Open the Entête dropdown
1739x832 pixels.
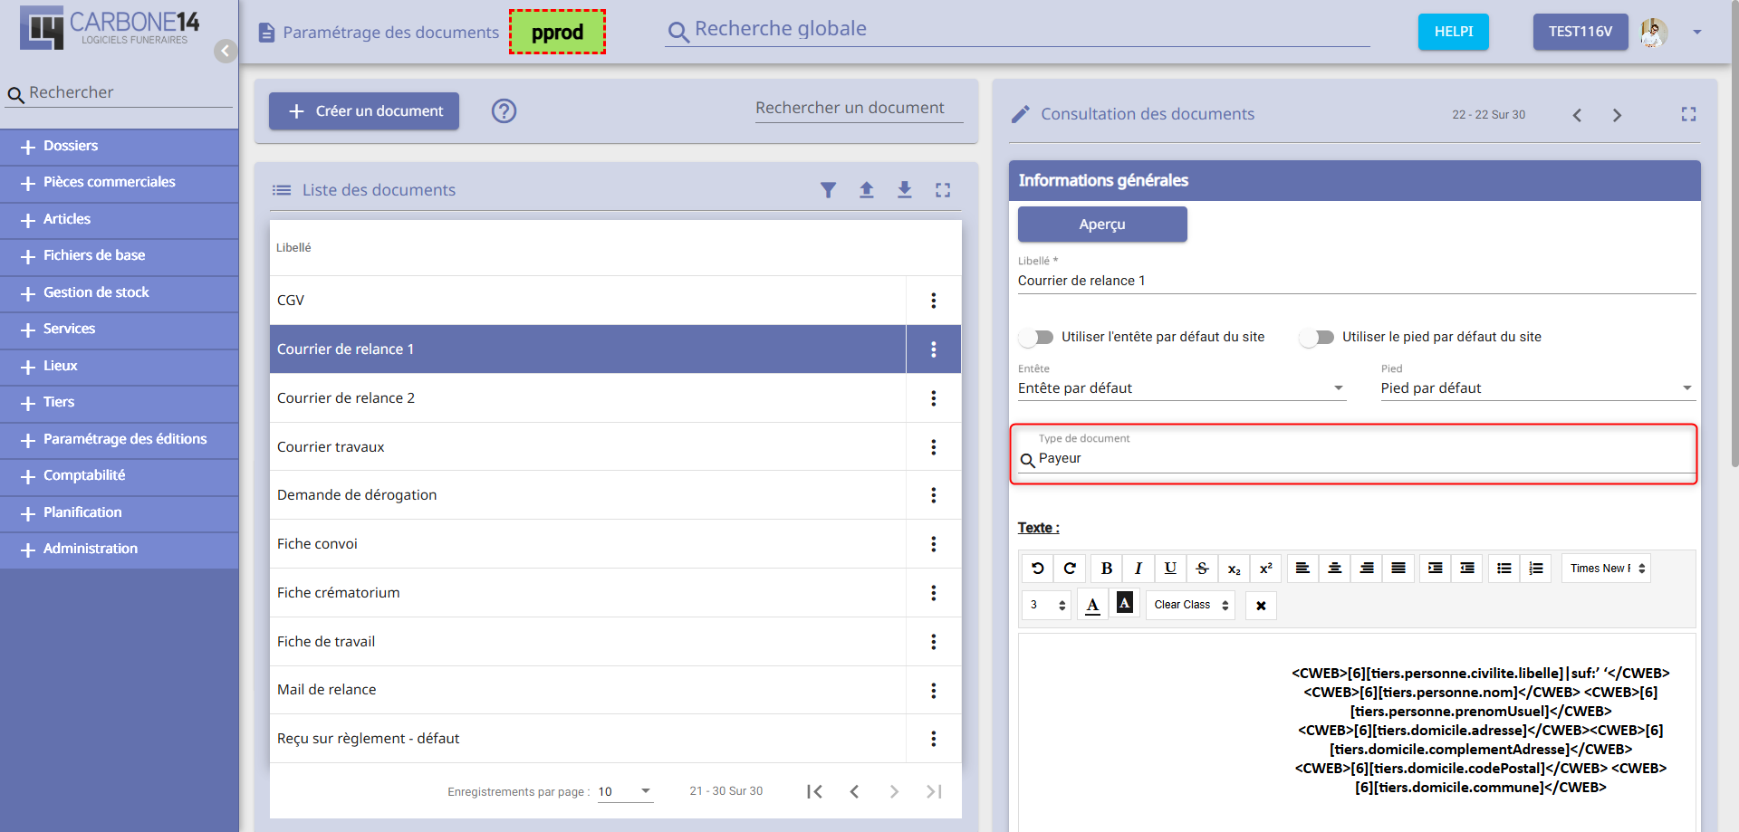pyautogui.click(x=1182, y=388)
